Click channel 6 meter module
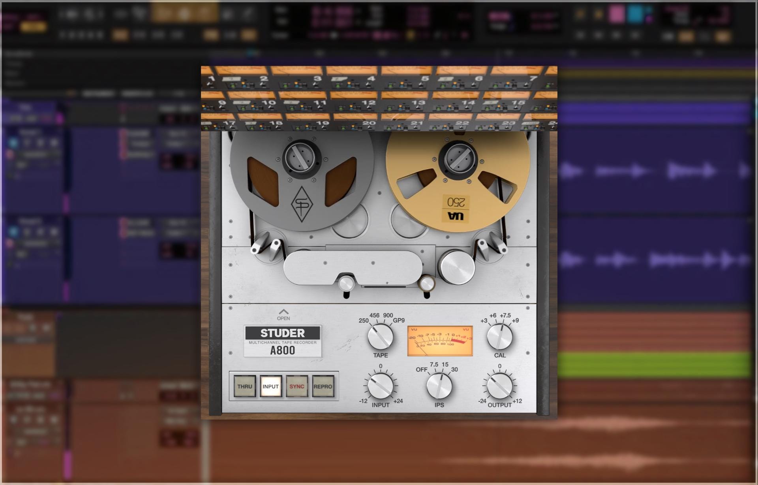This screenshot has width=758, height=485. pos(460,77)
